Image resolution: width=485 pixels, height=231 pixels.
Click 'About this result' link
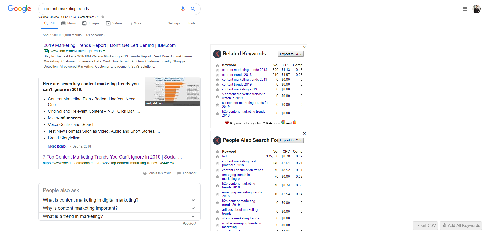point(160,173)
